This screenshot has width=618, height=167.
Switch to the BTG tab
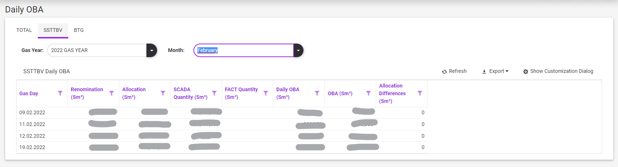(x=79, y=30)
